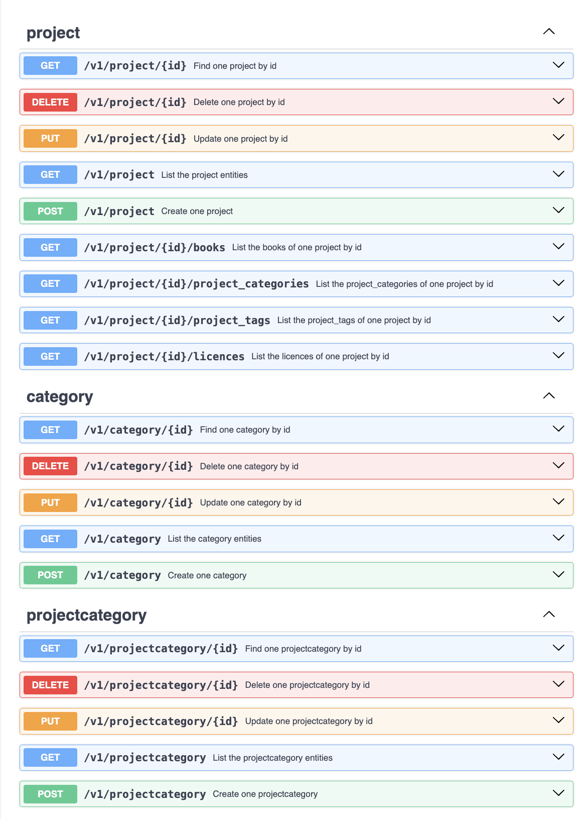Image resolution: width=588 pixels, height=819 pixels.
Task: Click 'Update one category by id' description
Action: 251,502
